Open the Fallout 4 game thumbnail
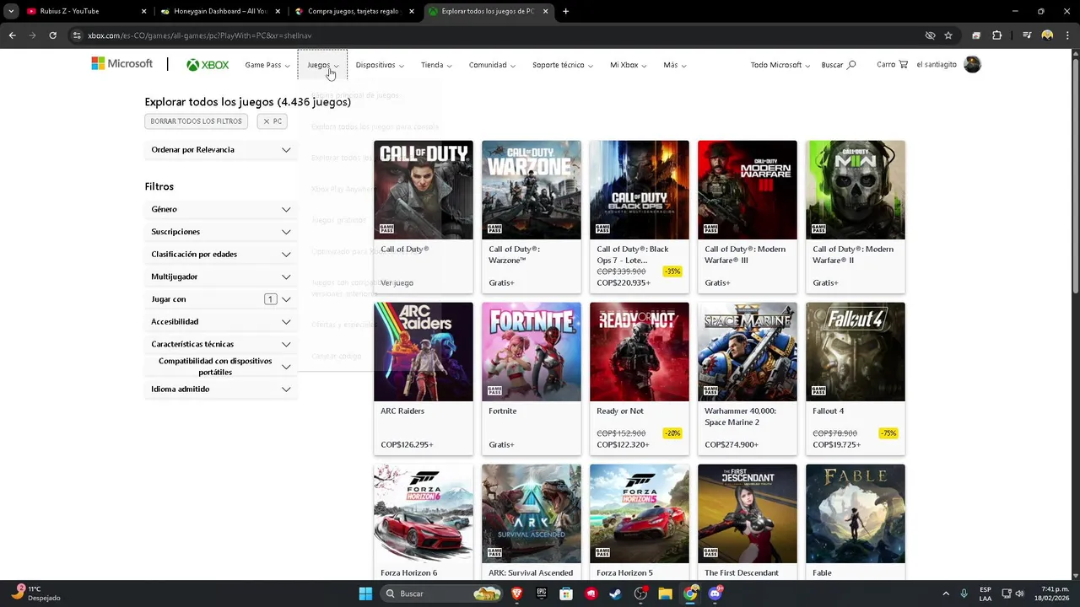Image resolution: width=1080 pixels, height=607 pixels. point(855,352)
